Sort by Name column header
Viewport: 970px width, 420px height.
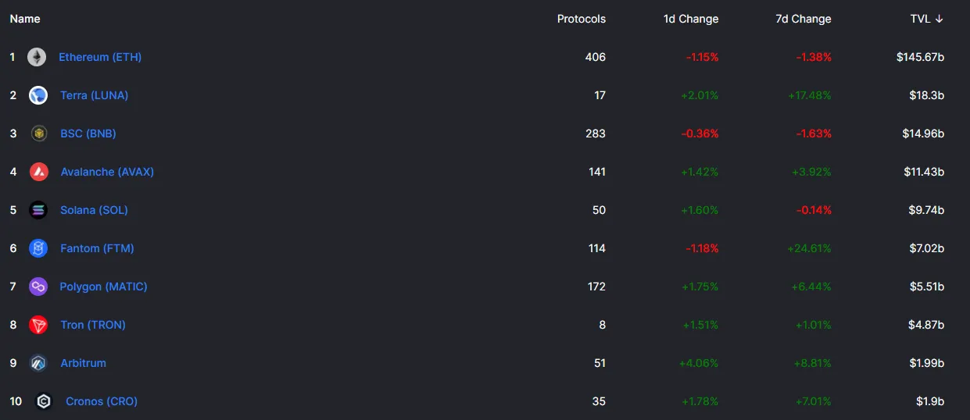25,19
